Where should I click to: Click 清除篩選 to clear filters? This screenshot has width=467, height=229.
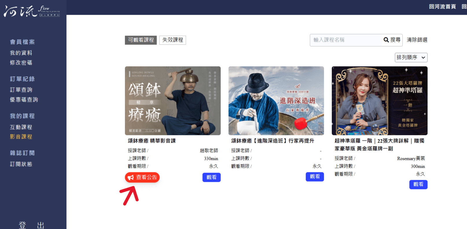[x=417, y=40]
